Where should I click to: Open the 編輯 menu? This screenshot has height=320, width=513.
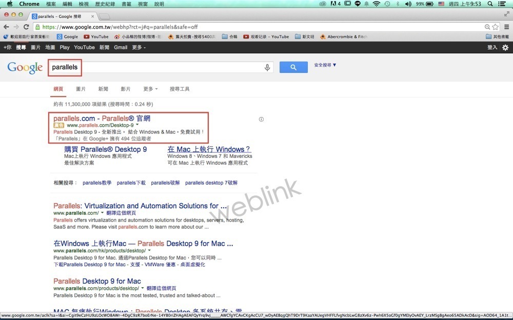[x=67, y=4]
